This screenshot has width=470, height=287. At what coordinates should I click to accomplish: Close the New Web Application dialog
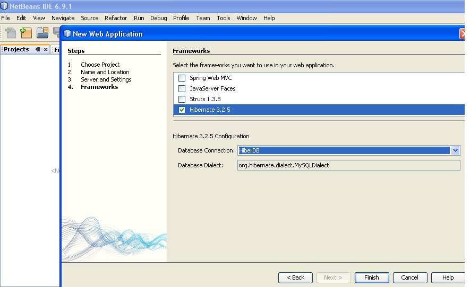pos(462,34)
